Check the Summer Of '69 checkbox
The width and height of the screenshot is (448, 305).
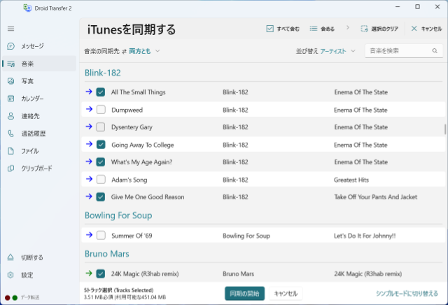tap(101, 236)
